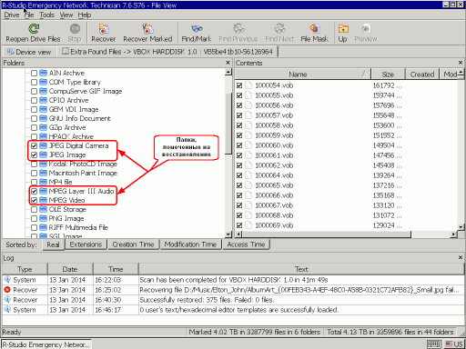This screenshot has height=349, width=466.
Task: Click Contents vertical scroll down arrow
Action: tap(461, 227)
